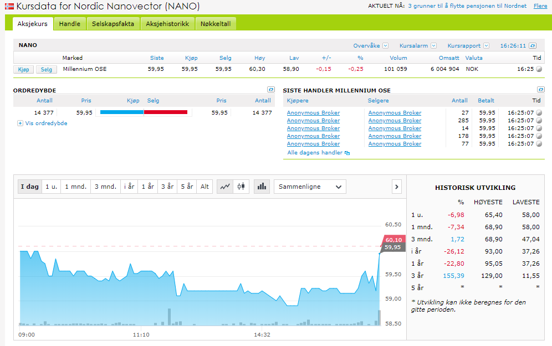Click the 3 år percentage value 155,39
This screenshot has width=552, height=346.
[x=453, y=276]
